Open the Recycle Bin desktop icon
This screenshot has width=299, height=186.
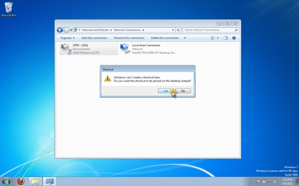tap(9, 10)
